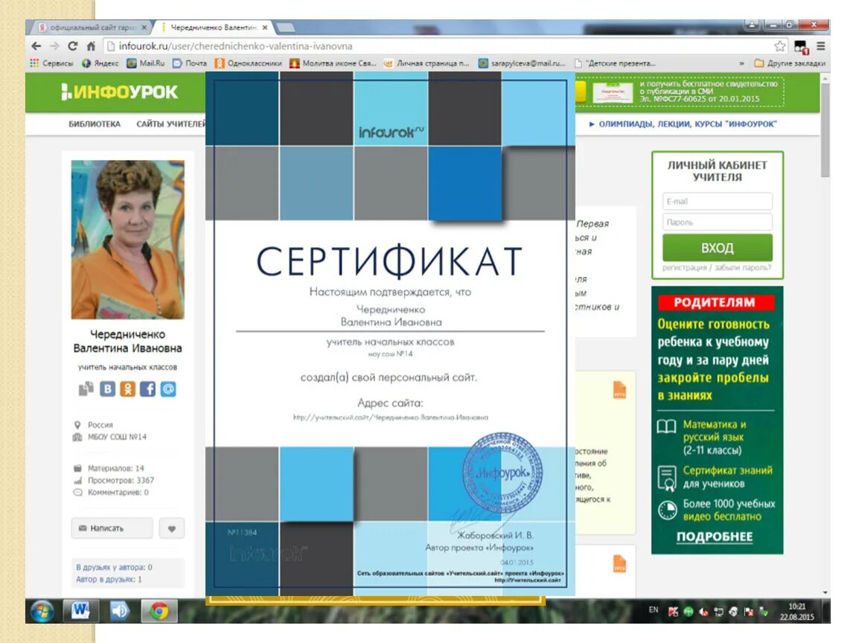Go back with the browser back arrow
The image size is (856, 643).
36,46
